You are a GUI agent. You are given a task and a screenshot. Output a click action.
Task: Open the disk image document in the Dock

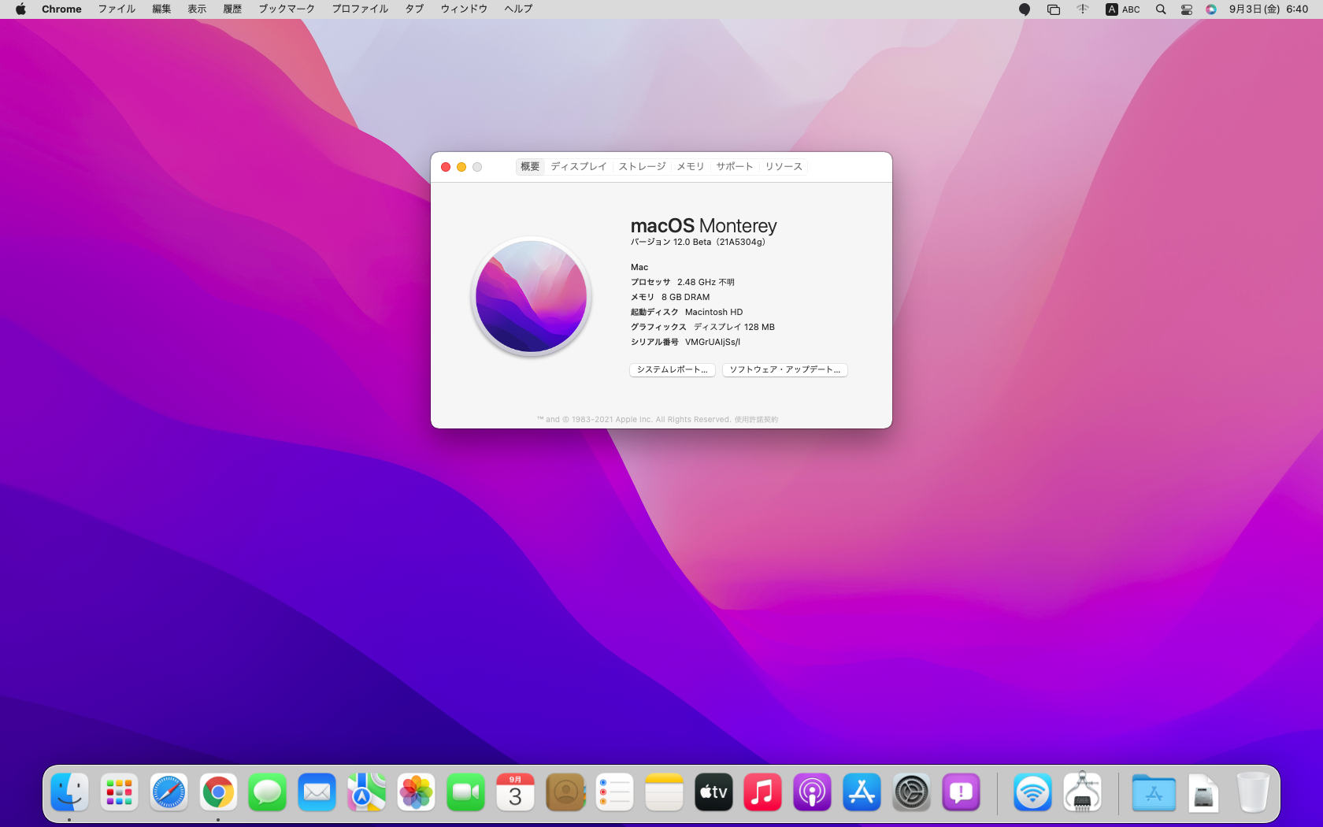[1203, 792]
